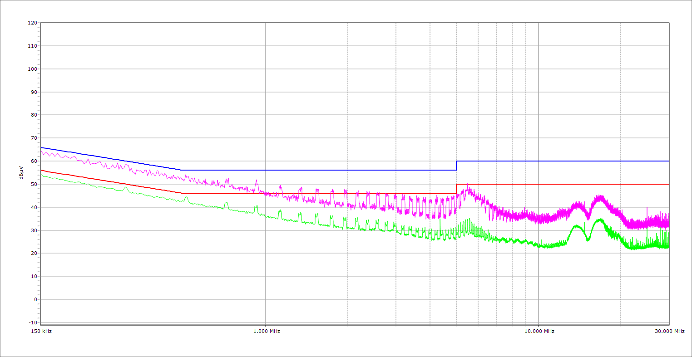The width and height of the screenshot is (692, 357).
Task: Click the blue limit line's vertical step
Action: coord(456,166)
